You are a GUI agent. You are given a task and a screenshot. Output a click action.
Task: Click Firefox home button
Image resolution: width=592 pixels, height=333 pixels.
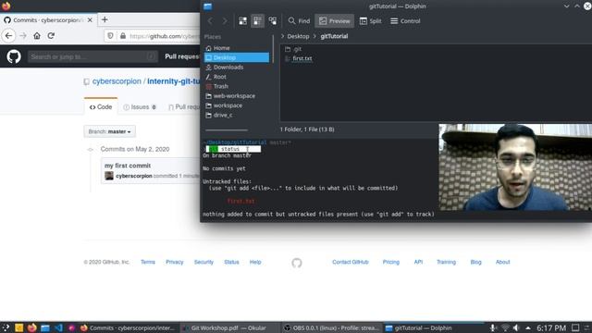pyautogui.click(x=37, y=36)
